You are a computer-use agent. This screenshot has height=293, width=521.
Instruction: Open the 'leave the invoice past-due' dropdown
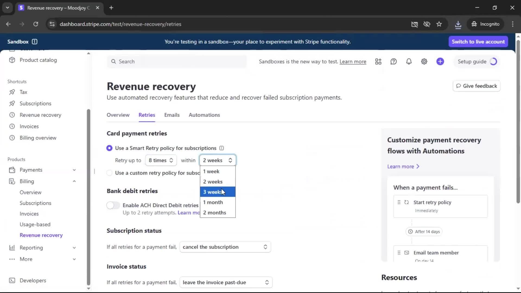coord(226,282)
